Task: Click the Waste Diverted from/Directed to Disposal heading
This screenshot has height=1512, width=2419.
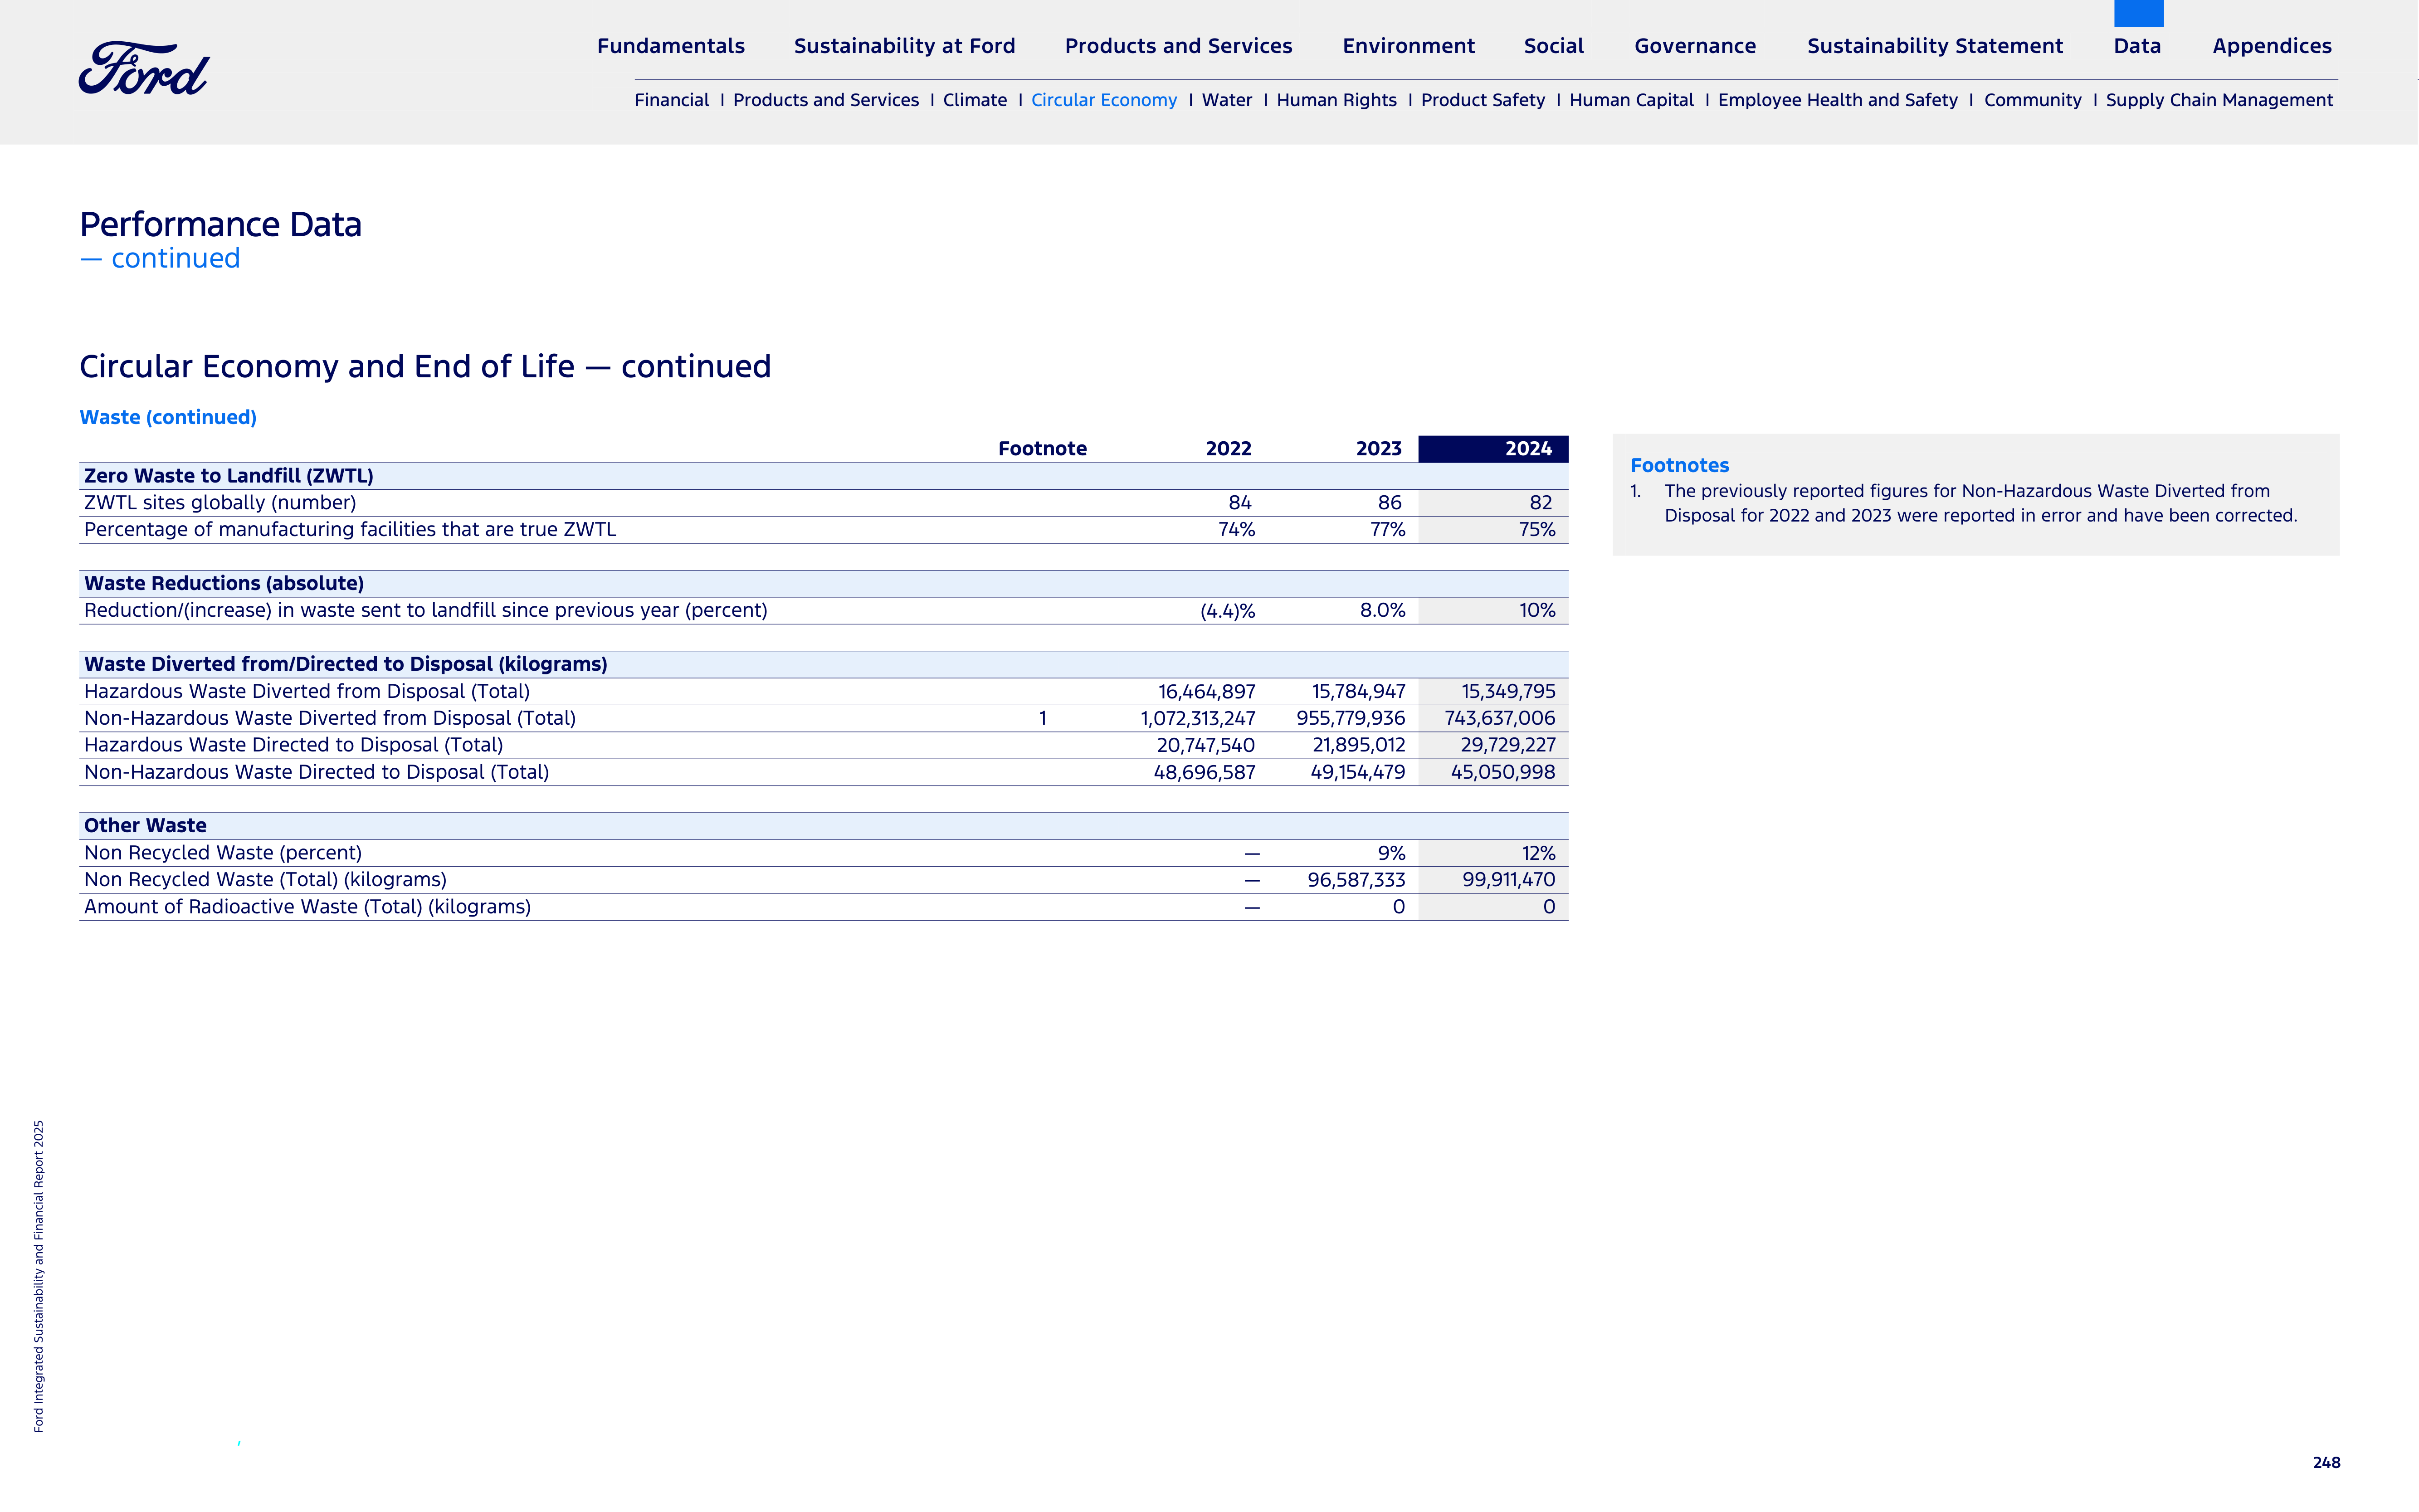Action: pyautogui.click(x=346, y=664)
